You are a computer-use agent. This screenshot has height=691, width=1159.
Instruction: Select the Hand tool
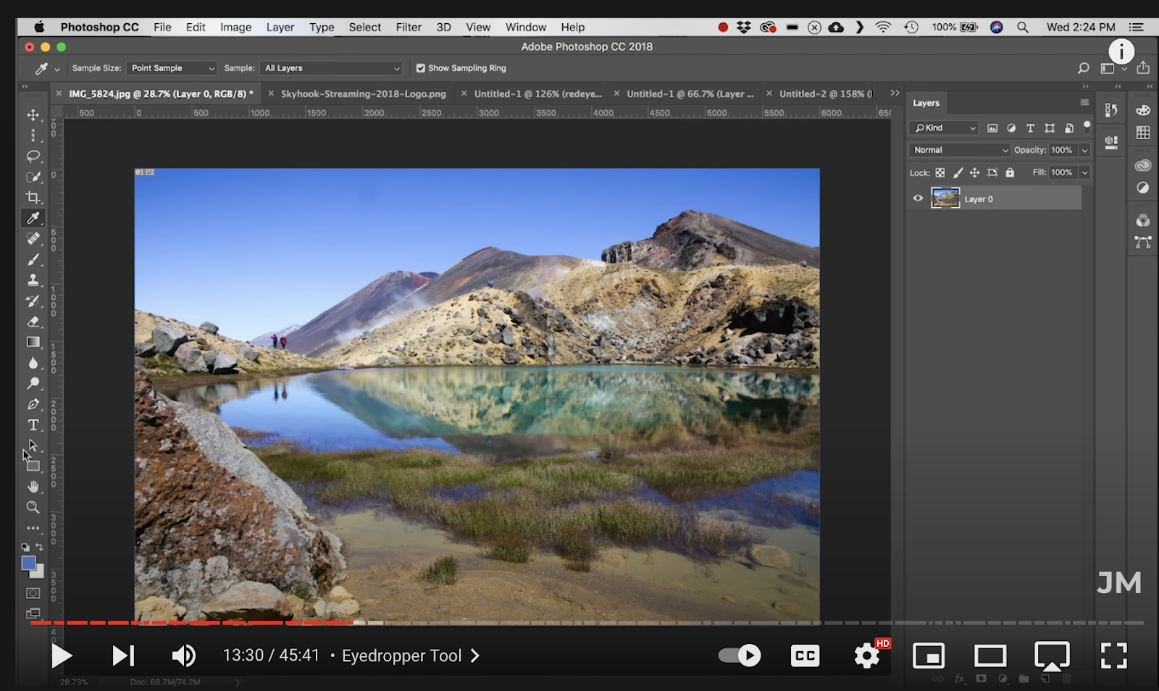33,487
